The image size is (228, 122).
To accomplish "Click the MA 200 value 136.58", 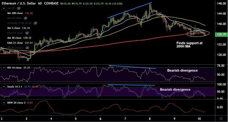I will coord(28,13).
